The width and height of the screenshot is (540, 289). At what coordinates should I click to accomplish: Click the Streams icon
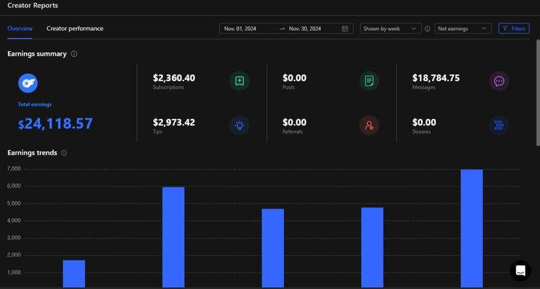click(499, 126)
